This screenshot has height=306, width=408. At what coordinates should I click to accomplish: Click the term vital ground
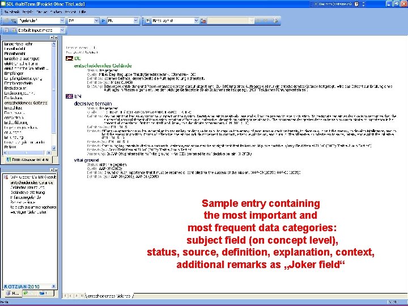coord(86,160)
